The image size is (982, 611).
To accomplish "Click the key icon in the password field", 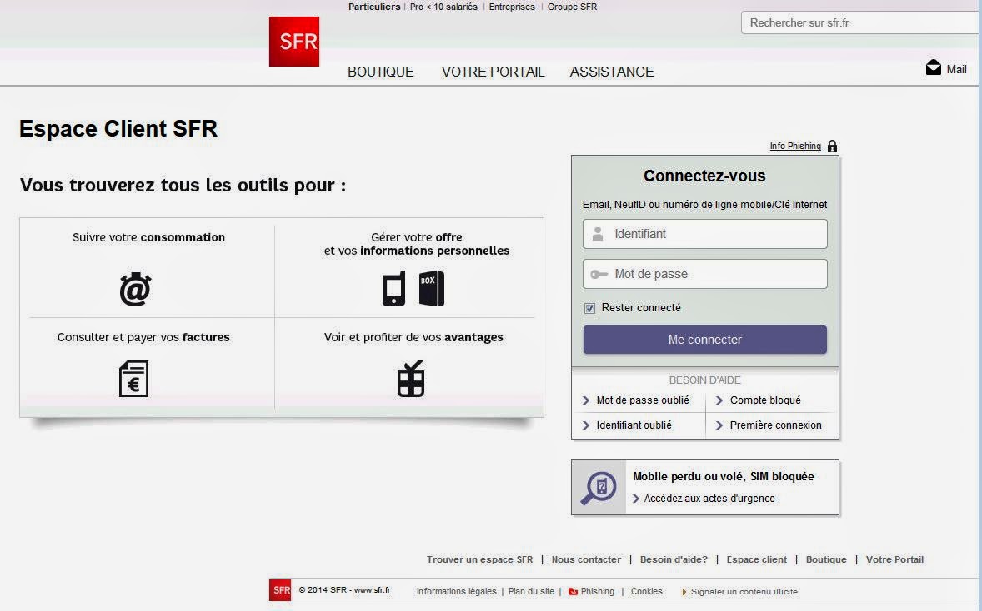I will (x=599, y=274).
